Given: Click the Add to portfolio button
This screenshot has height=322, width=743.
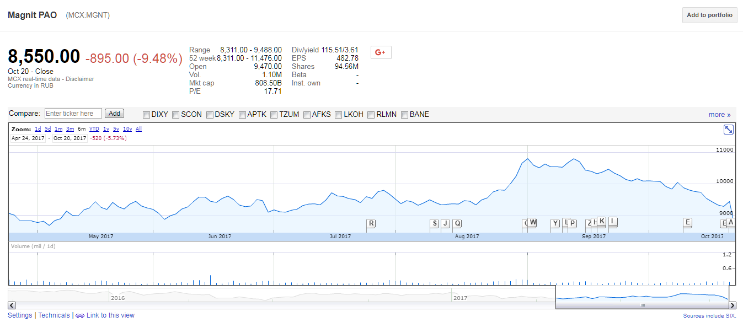Looking at the screenshot, I should click(710, 15).
